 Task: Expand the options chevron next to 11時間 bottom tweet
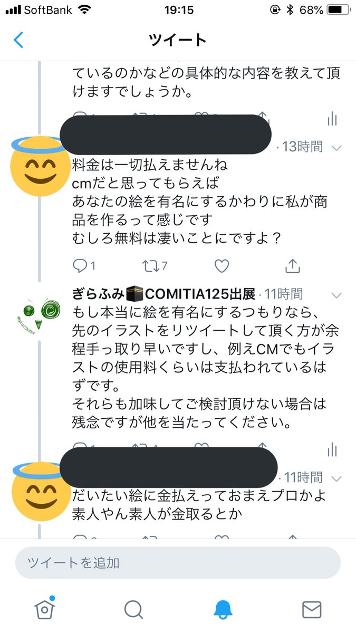(337, 478)
